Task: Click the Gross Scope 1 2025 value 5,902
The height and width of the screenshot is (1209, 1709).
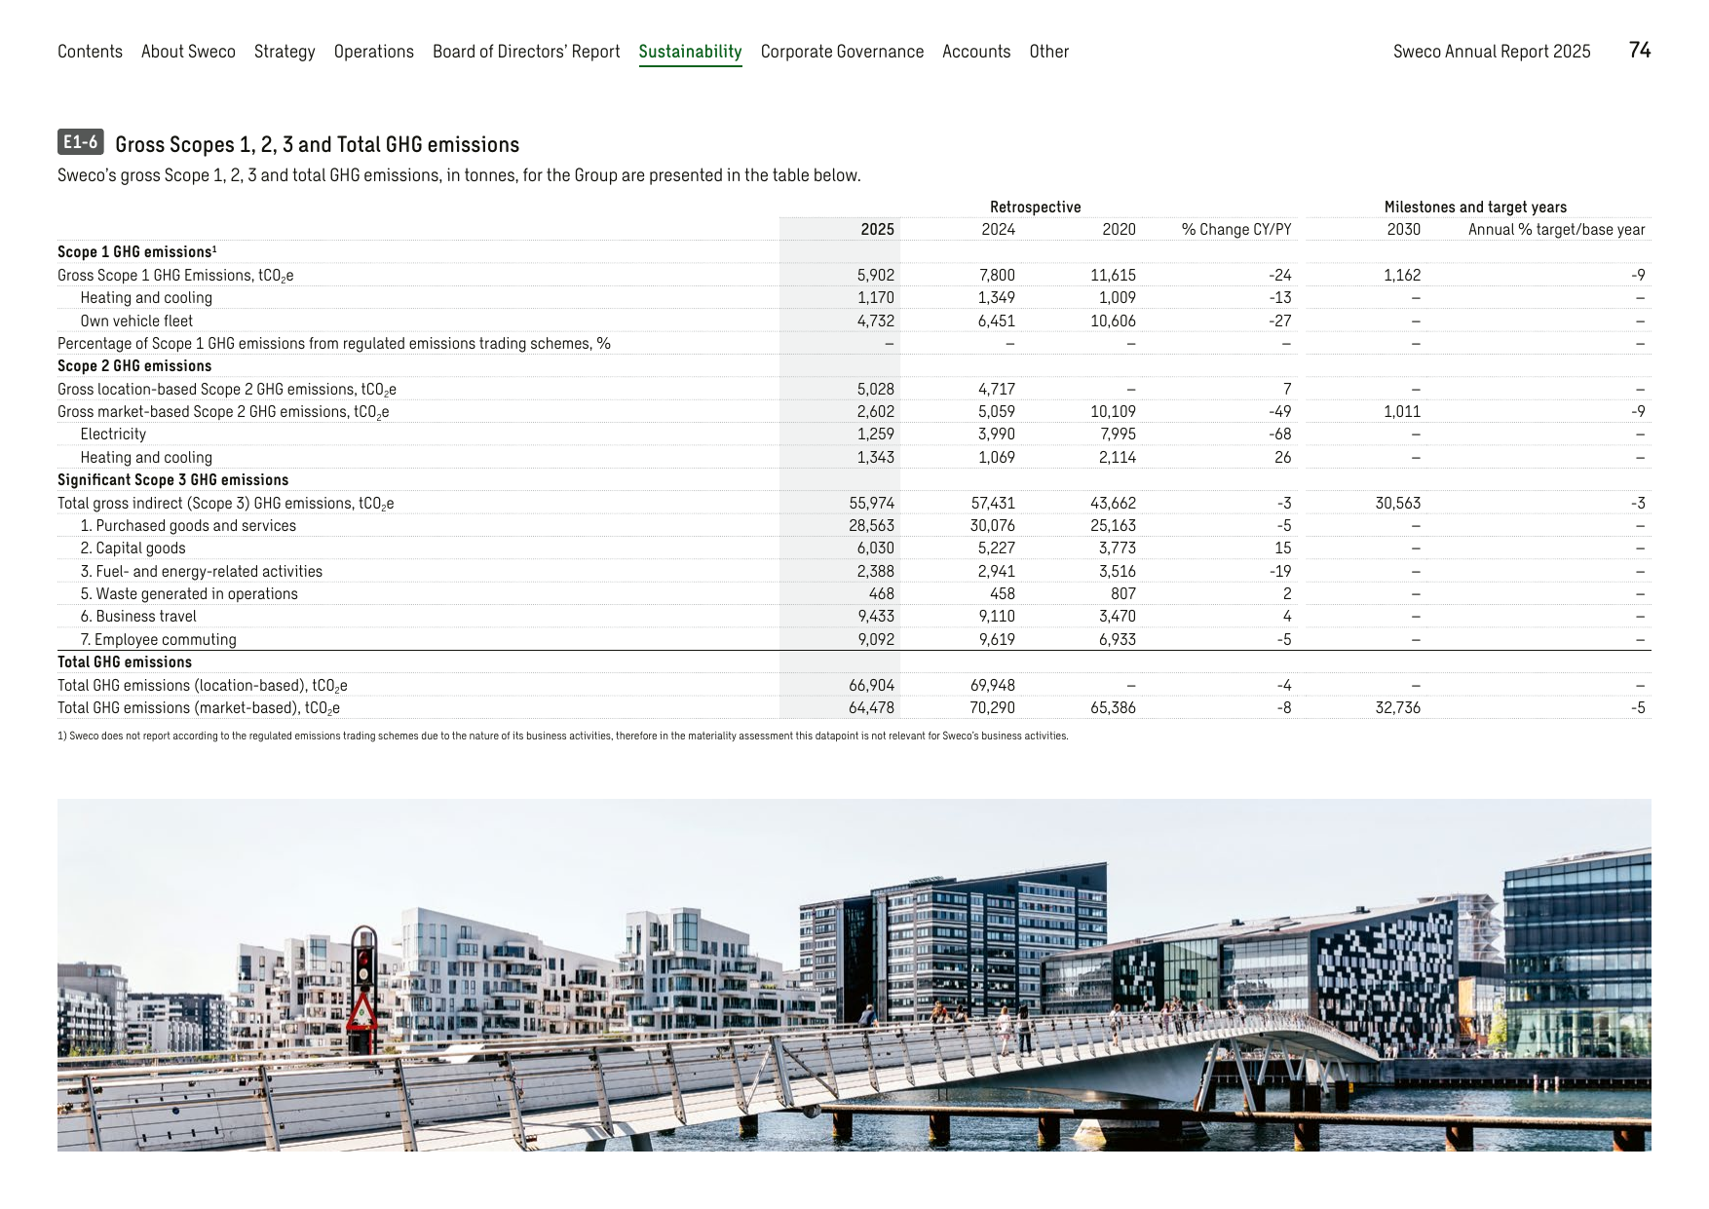Action: 876,276
